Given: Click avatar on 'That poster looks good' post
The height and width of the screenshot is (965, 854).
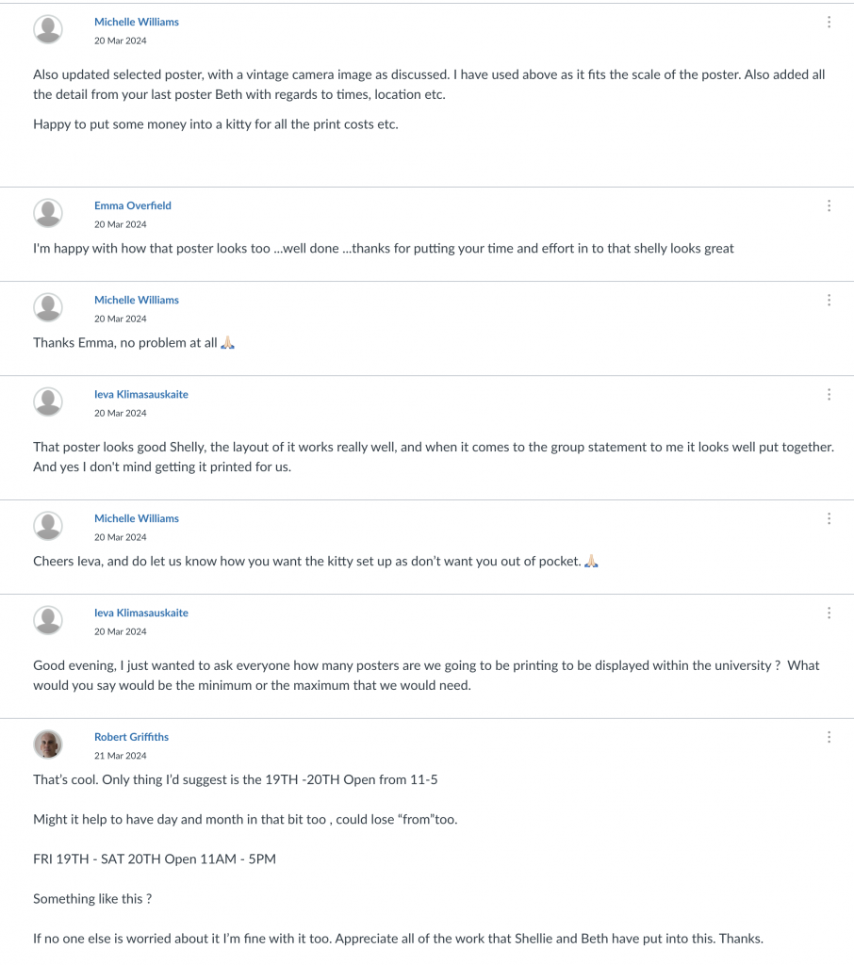Looking at the screenshot, I should (48, 401).
